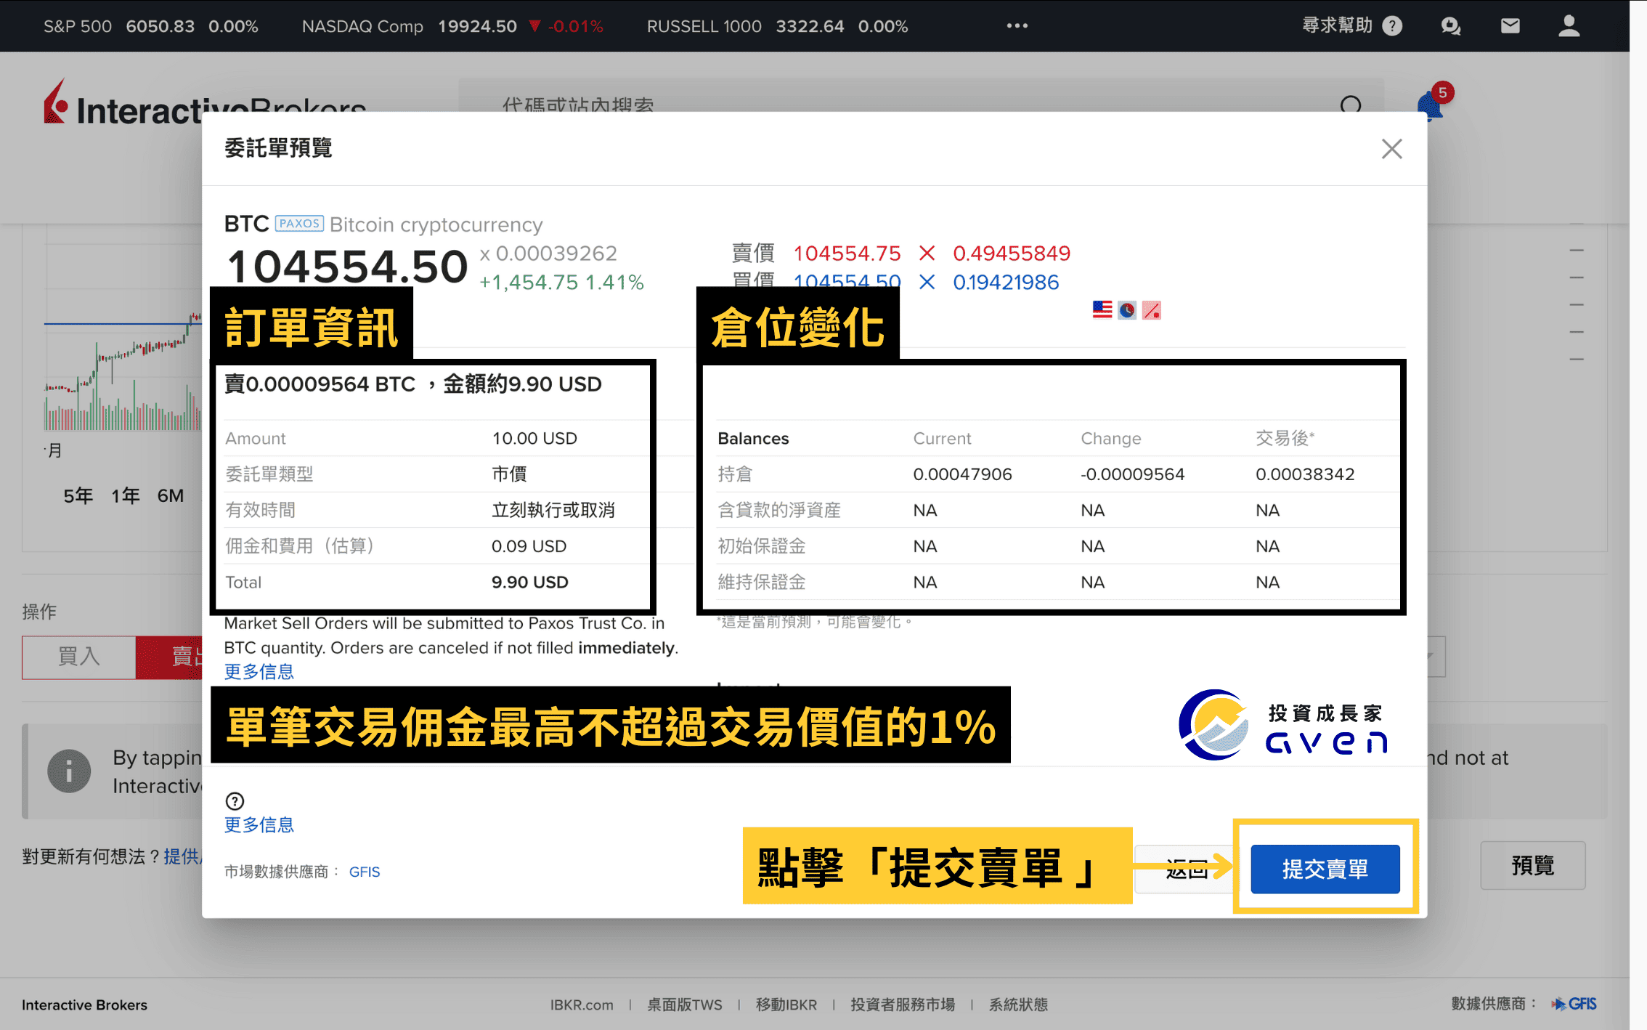Click the RUSSELL 1000 ticker

coord(777,26)
